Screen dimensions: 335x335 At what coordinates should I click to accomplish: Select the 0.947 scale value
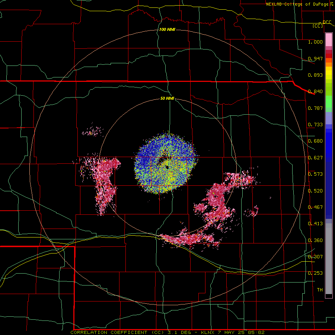tap(315, 58)
